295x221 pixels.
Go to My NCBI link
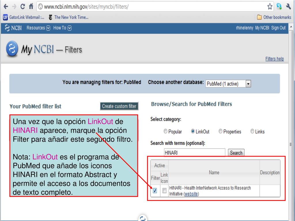(x=262, y=28)
